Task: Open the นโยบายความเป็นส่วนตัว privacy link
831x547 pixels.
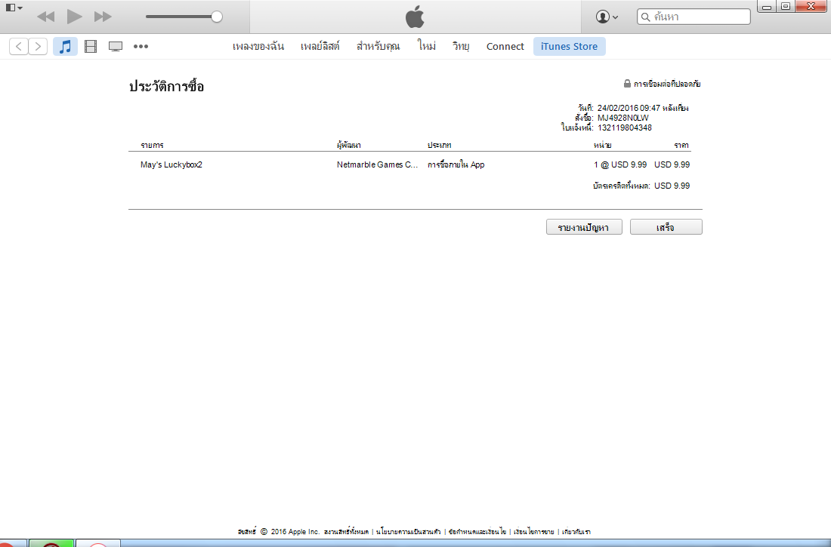Action: point(408,532)
